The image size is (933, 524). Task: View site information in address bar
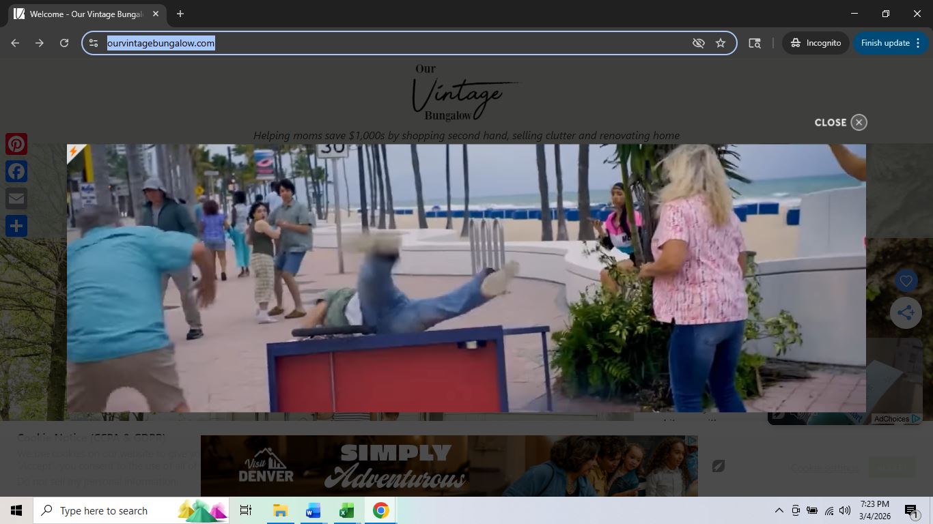(x=94, y=43)
